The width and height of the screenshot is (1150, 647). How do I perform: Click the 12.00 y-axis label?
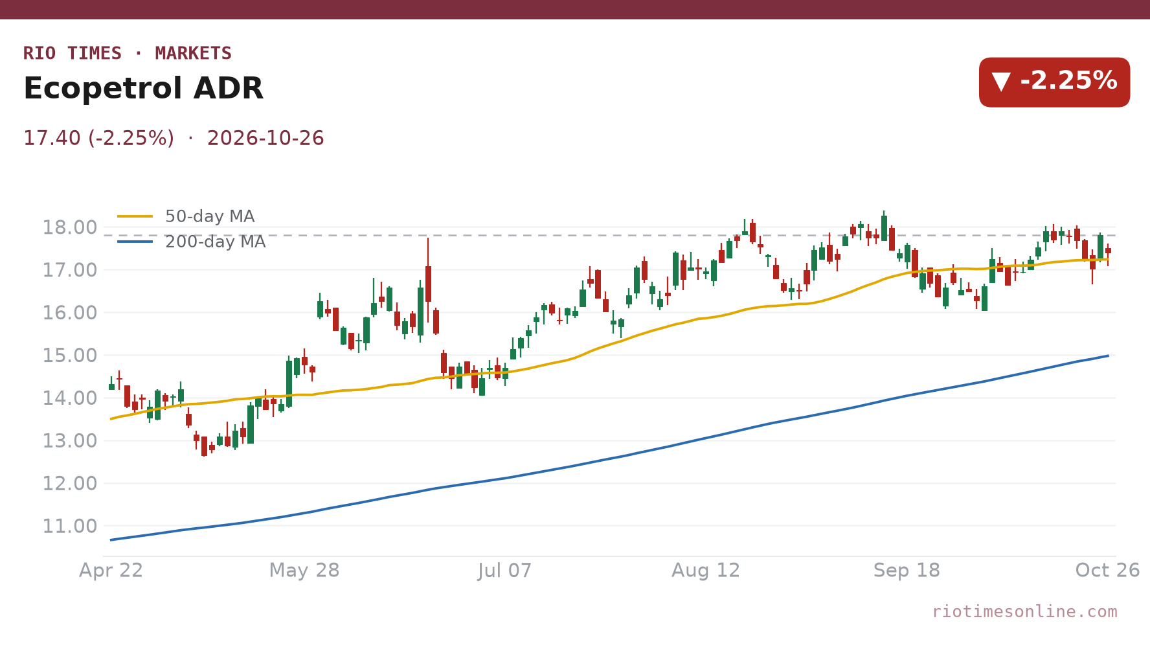pos(69,484)
